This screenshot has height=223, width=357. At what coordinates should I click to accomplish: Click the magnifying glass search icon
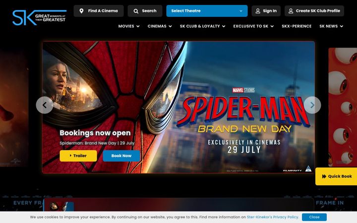[136, 11]
